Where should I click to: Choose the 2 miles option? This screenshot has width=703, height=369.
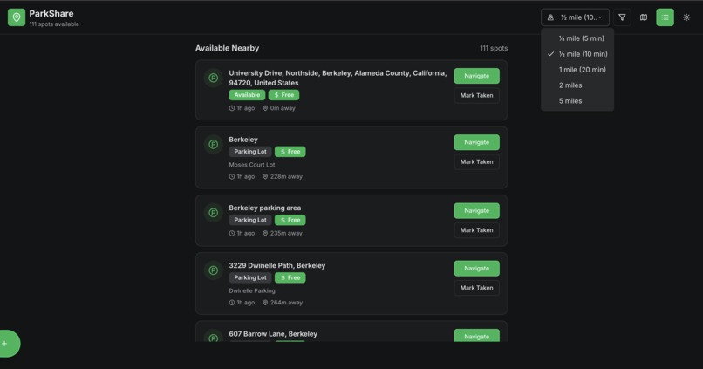pyautogui.click(x=577, y=85)
